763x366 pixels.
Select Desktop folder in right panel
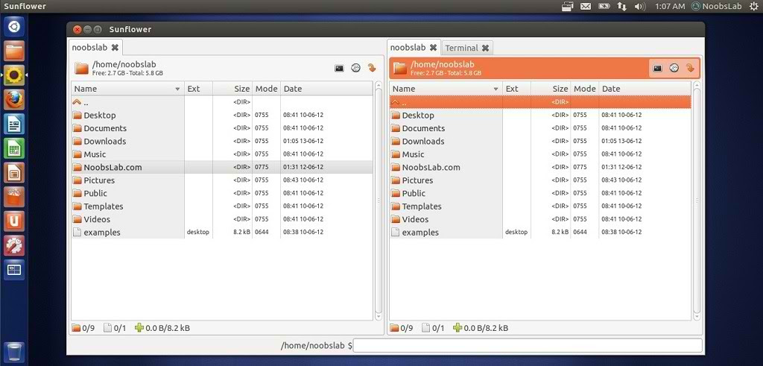540,116
